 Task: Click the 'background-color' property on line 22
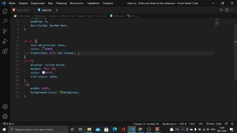tap(43, 92)
